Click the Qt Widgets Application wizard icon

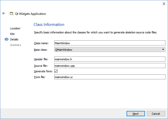[x=11, y=14]
